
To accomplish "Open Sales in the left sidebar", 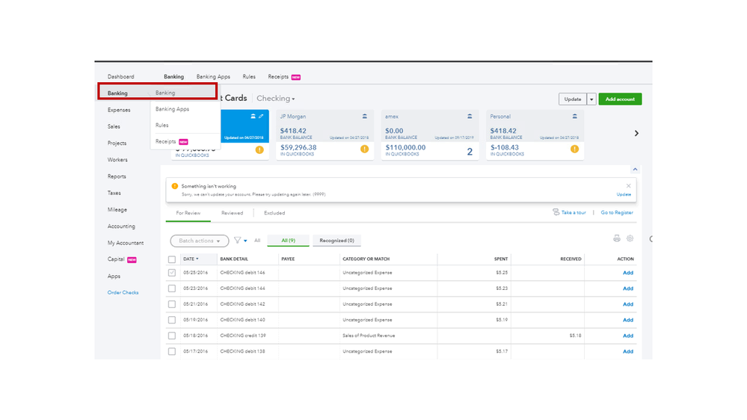I will 114,126.
